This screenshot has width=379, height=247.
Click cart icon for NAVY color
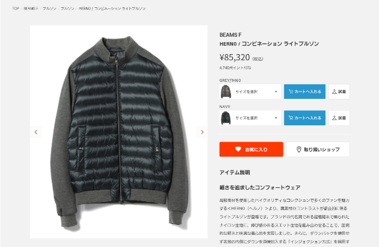click(x=291, y=118)
